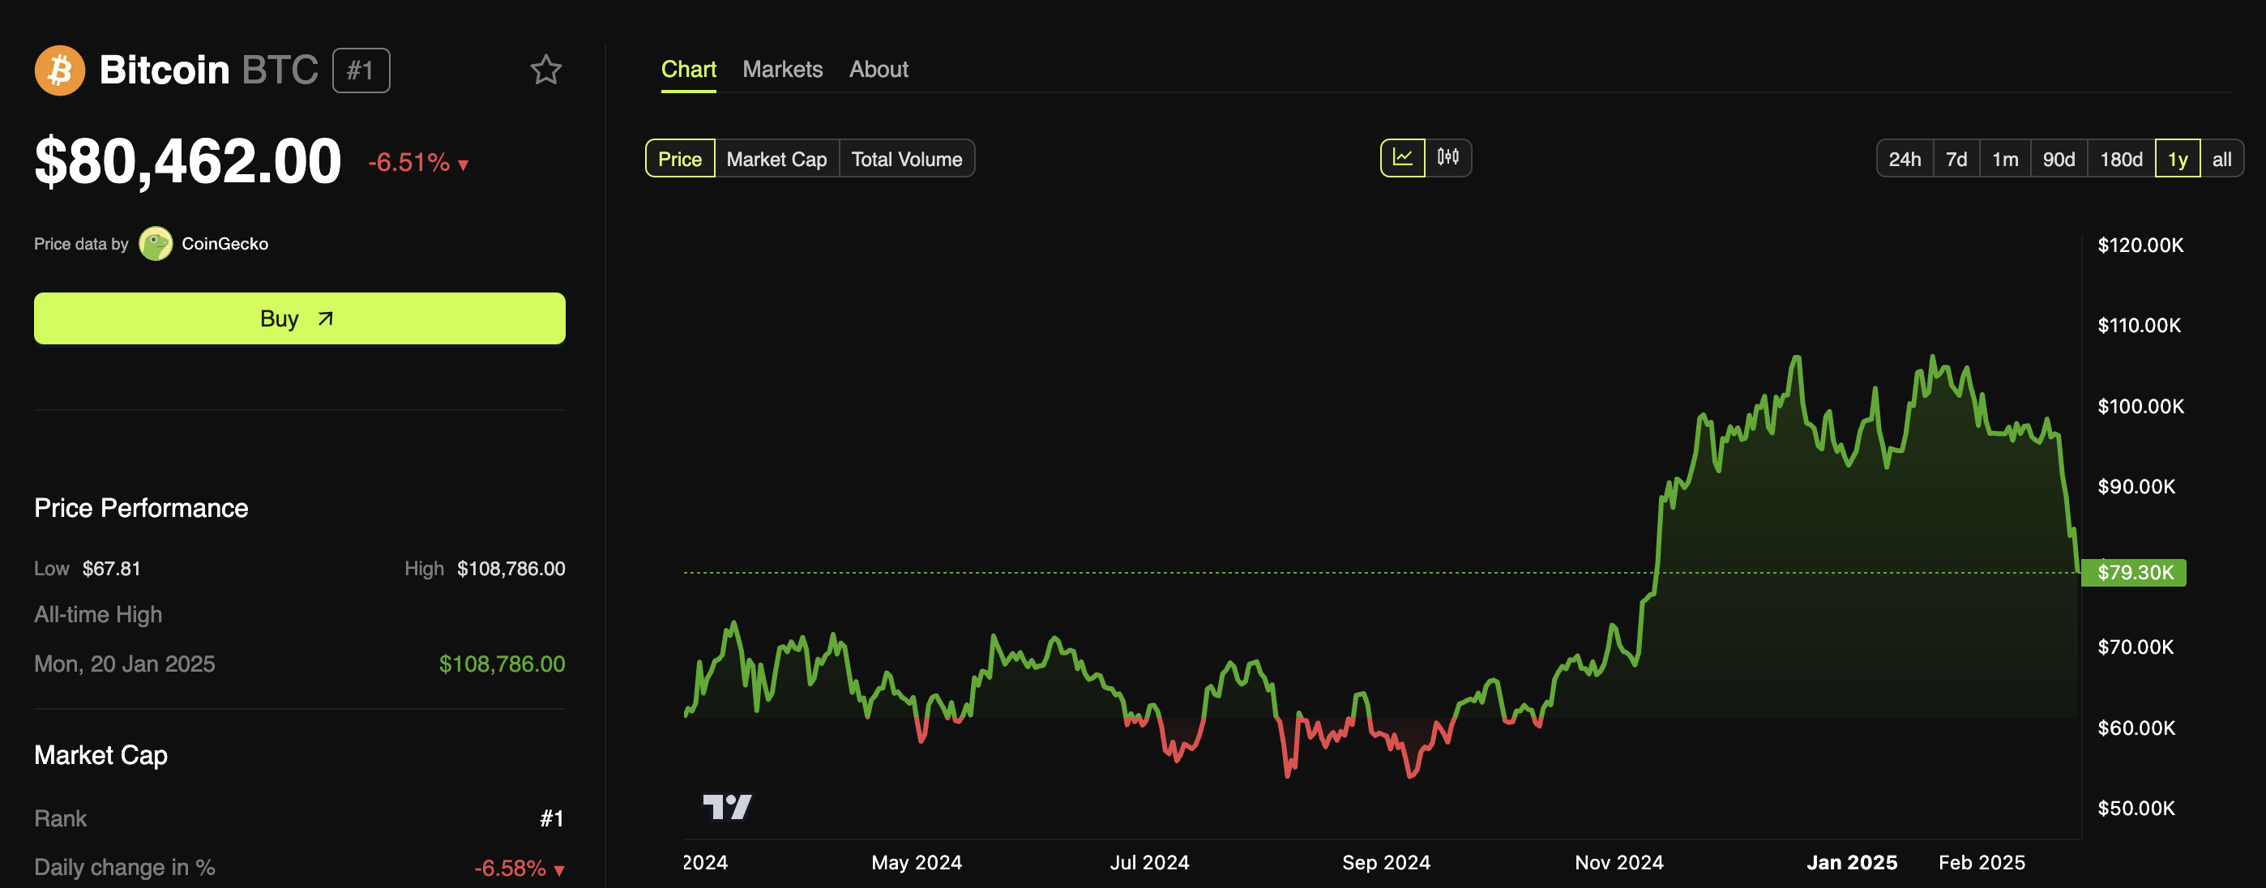Open the Markets tab

click(x=782, y=70)
